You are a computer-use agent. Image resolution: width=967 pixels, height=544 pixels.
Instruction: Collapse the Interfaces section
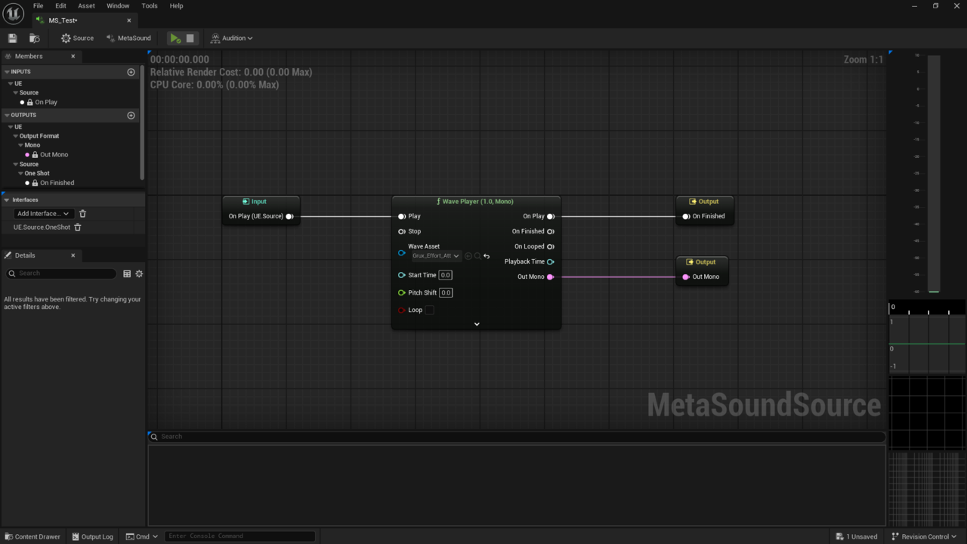(x=7, y=200)
